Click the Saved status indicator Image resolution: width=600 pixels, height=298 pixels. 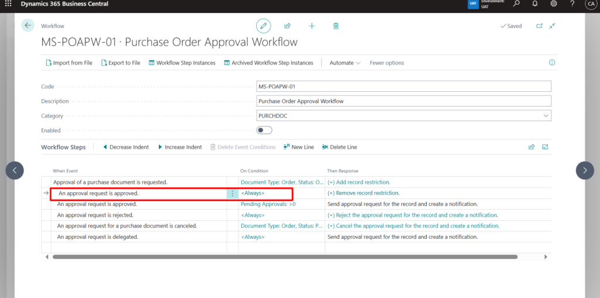click(511, 26)
